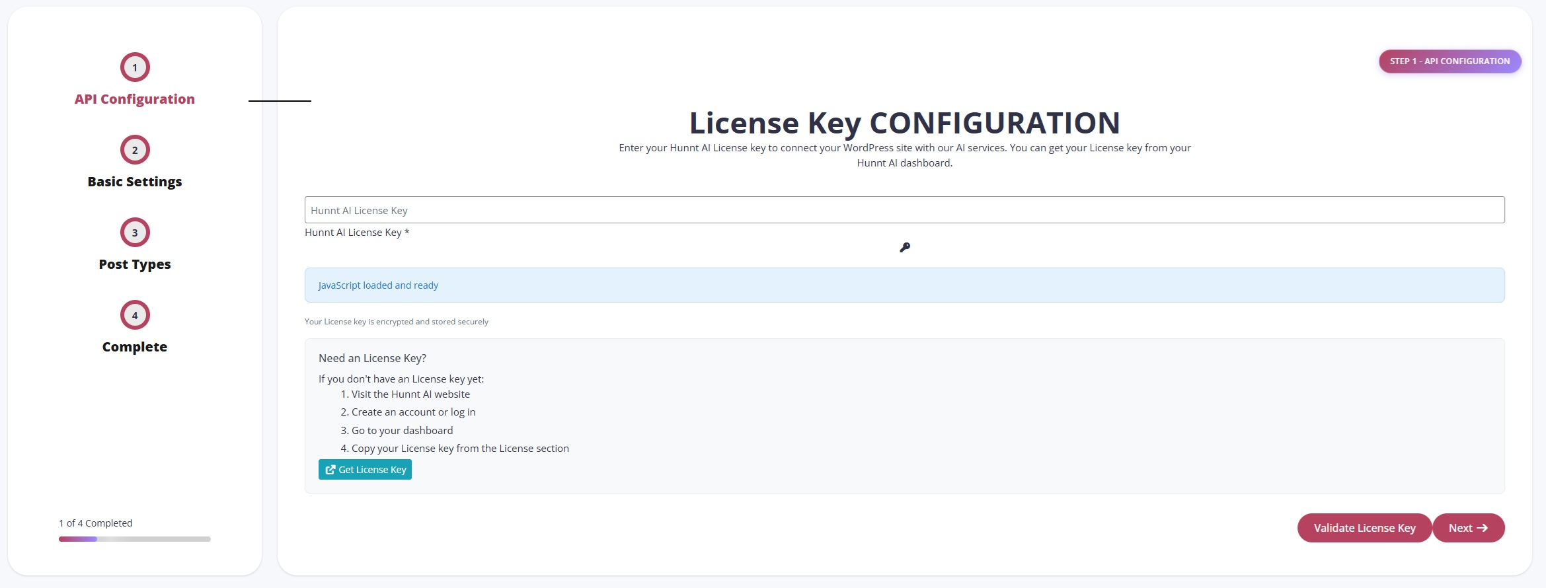Click the Step 1 - API Configuration badge
This screenshot has width=1546, height=588.
tap(1449, 61)
